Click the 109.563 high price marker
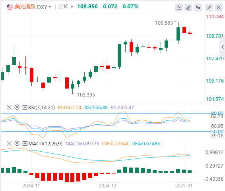Screen dimensions: 225x191 (x=164, y=23)
